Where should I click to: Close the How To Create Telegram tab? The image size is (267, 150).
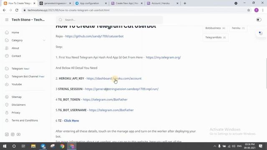34,3
